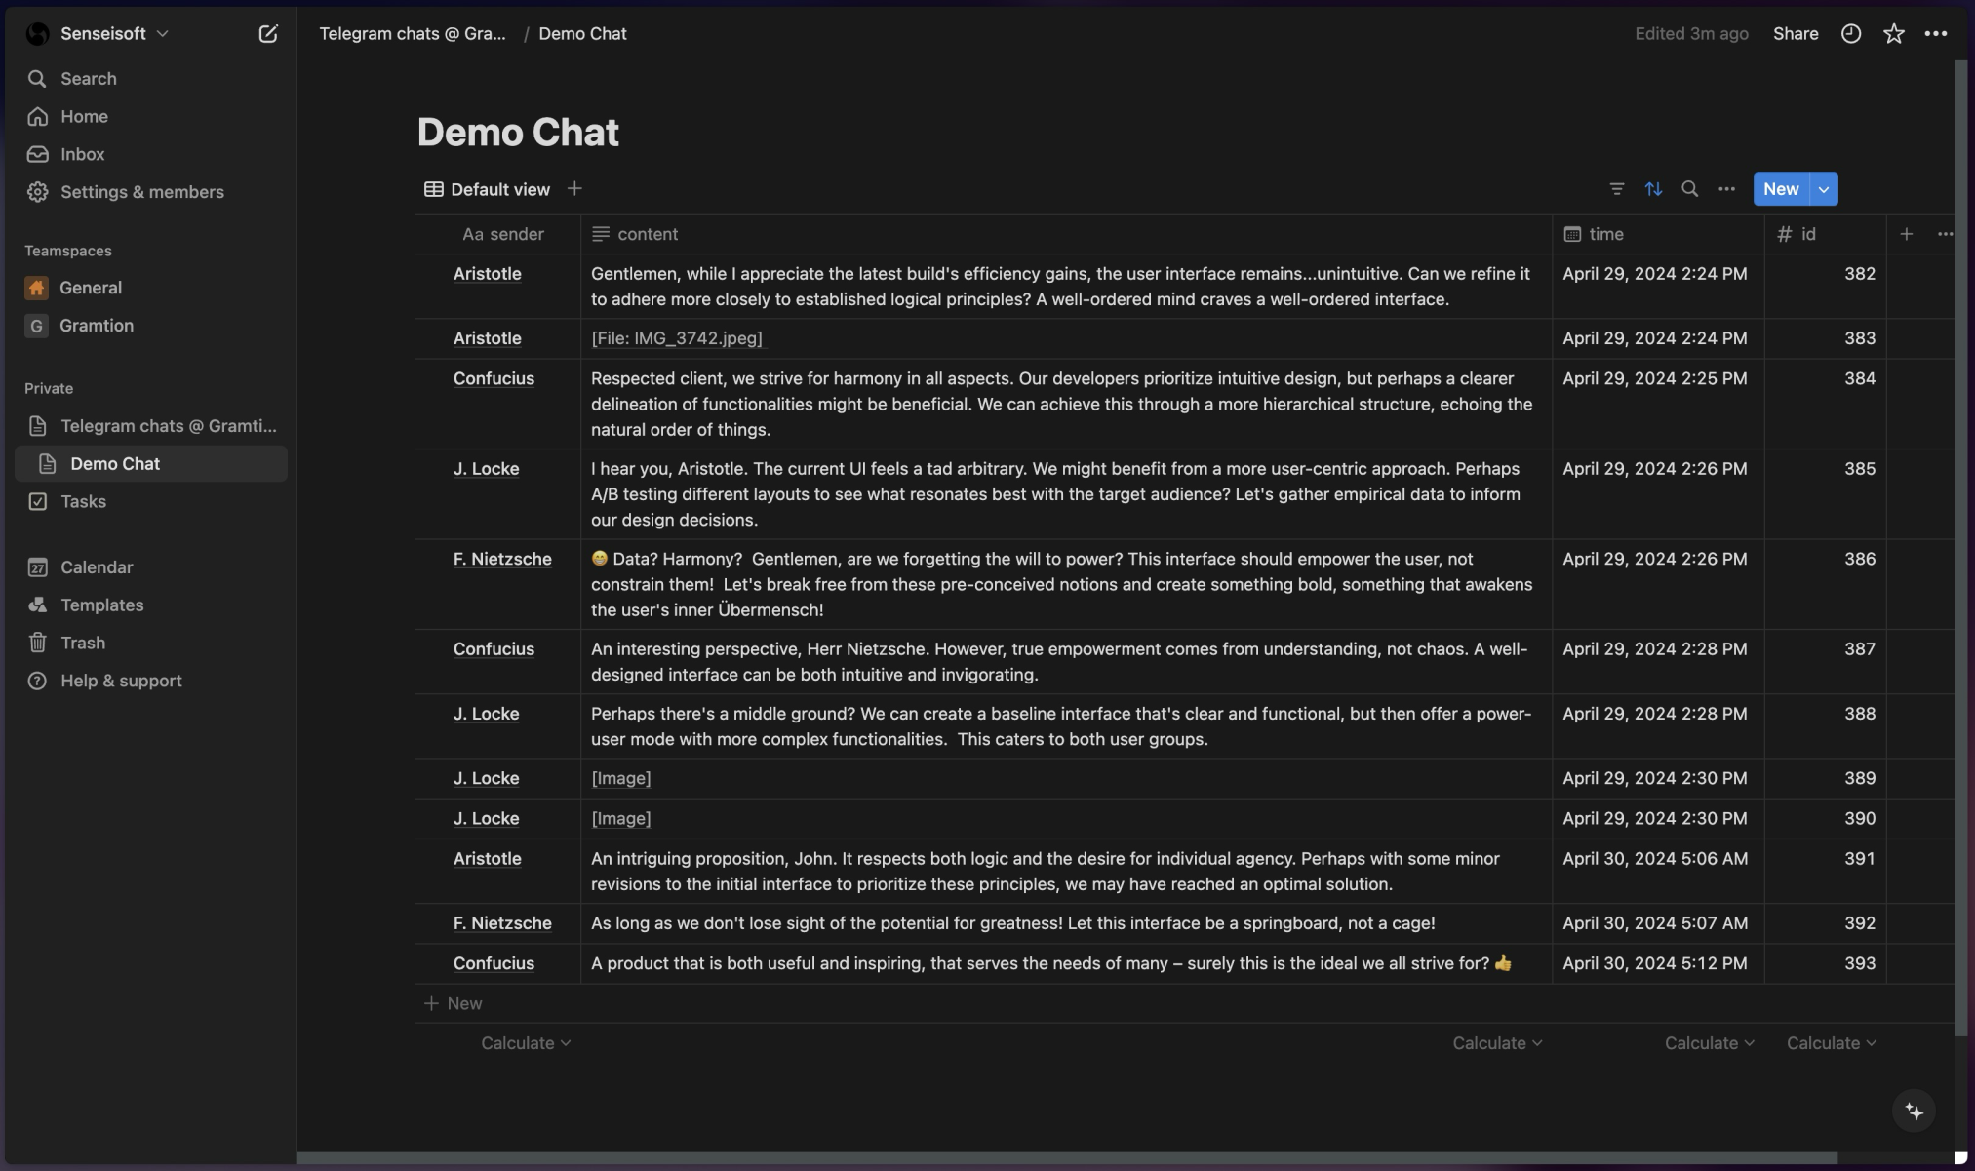Add a new column with plus icon
The width and height of the screenshot is (1975, 1171).
(1906, 234)
